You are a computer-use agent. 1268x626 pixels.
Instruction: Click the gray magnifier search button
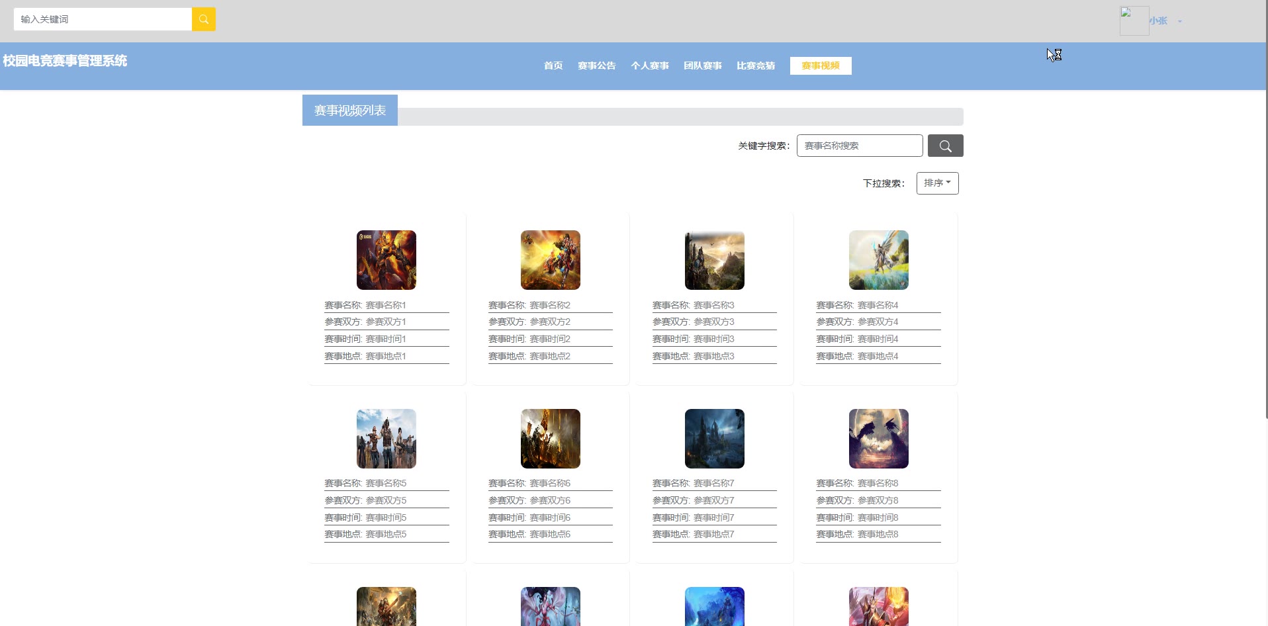pos(945,146)
